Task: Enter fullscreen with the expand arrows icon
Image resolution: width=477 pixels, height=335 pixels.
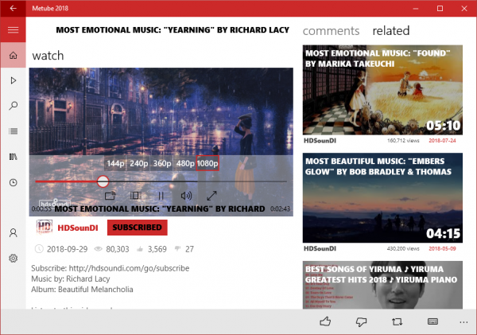Action: tap(211, 196)
